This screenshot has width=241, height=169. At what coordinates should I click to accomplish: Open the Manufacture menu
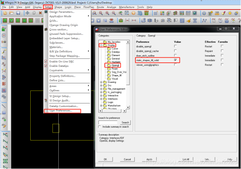(127, 7)
